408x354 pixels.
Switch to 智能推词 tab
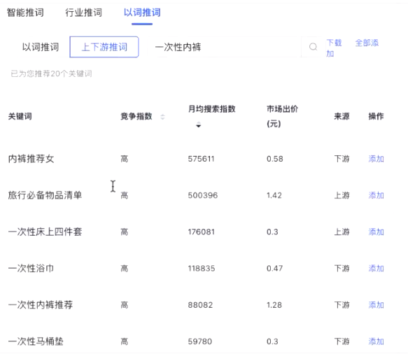[25, 13]
